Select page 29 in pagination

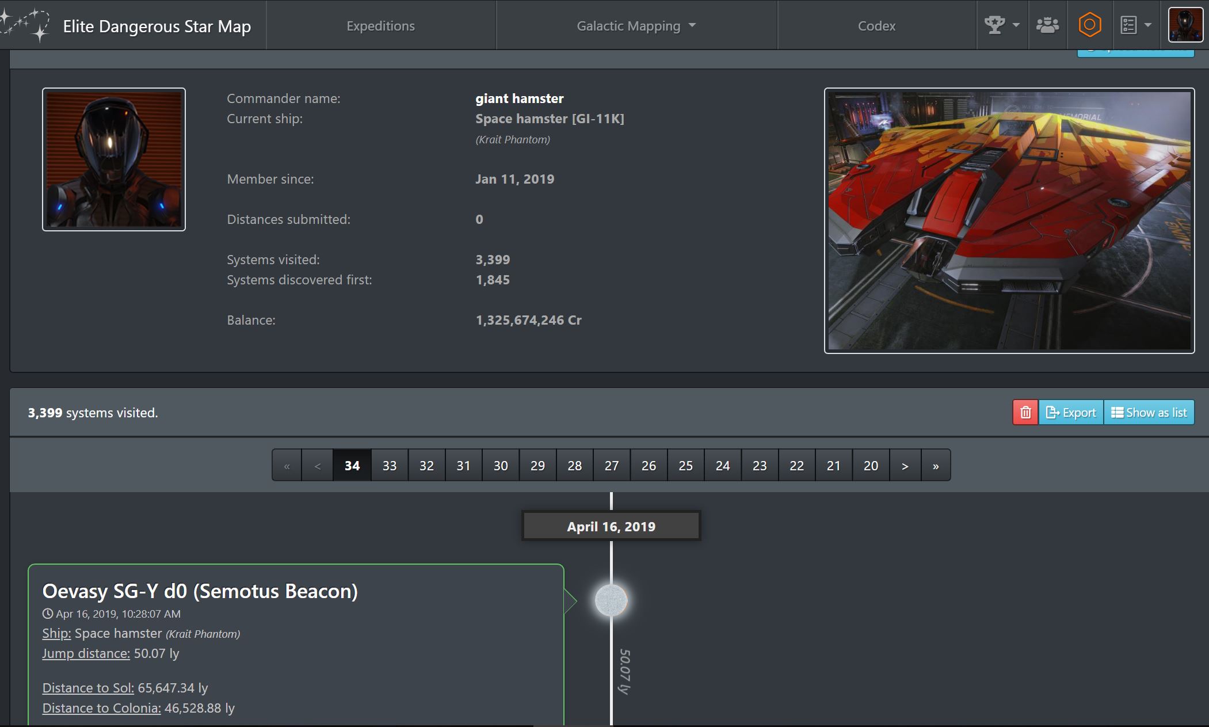537,465
